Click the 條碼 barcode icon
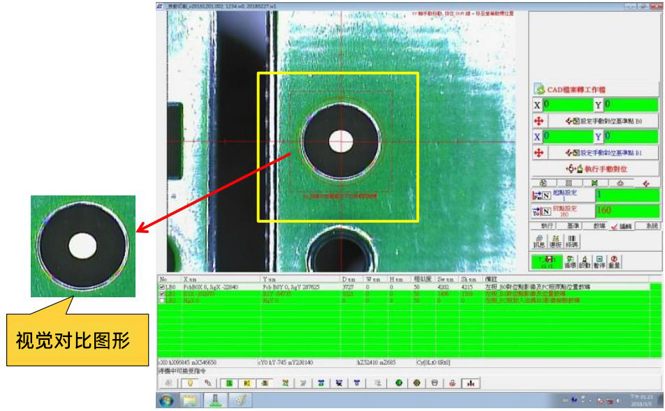Screen dimensions: 665x411 (x=572, y=241)
